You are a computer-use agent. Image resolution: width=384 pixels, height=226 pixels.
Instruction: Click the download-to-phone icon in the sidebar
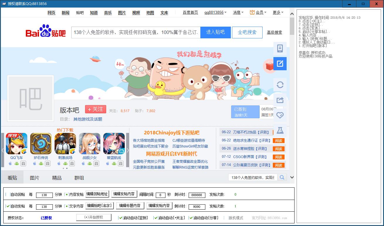[x=280, y=49]
